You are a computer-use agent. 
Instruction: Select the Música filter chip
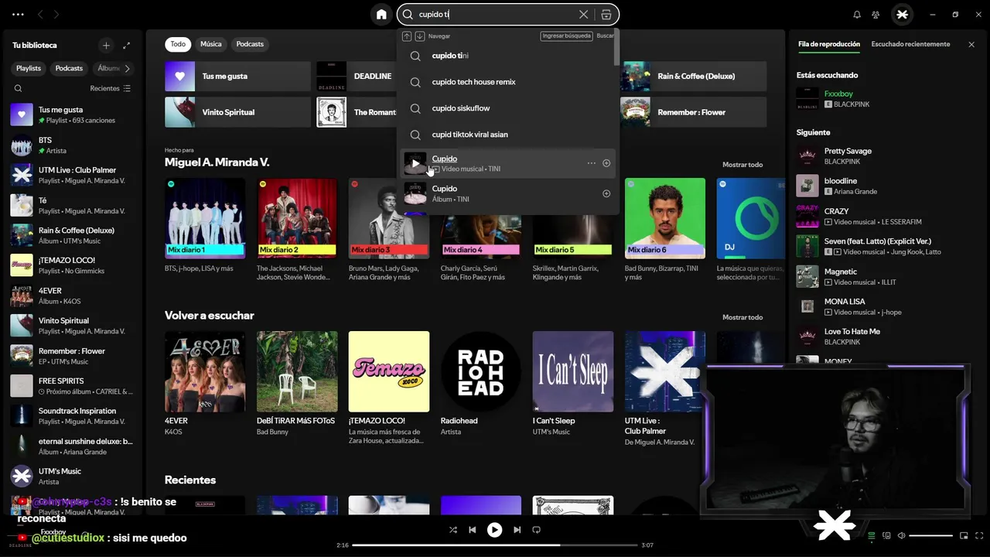point(210,44)
